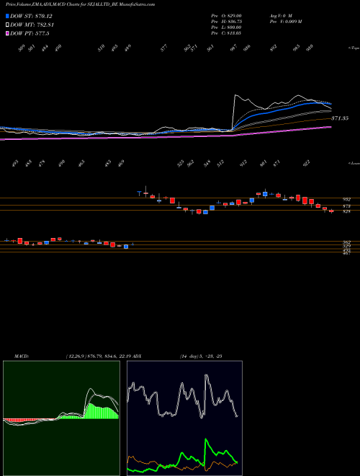This screenshot has height=476, width=360.
Task: Select the 'DOW PT: 577.5' legend text
Action: point(30,33)
